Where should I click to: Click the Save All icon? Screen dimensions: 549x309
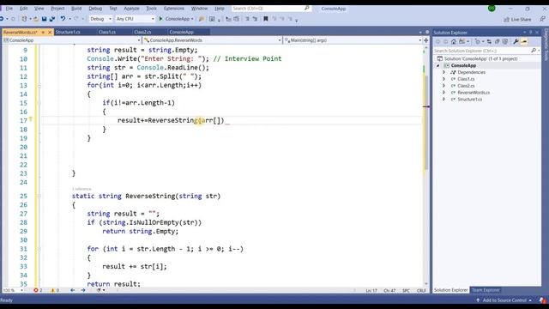[x=52, y=19]
